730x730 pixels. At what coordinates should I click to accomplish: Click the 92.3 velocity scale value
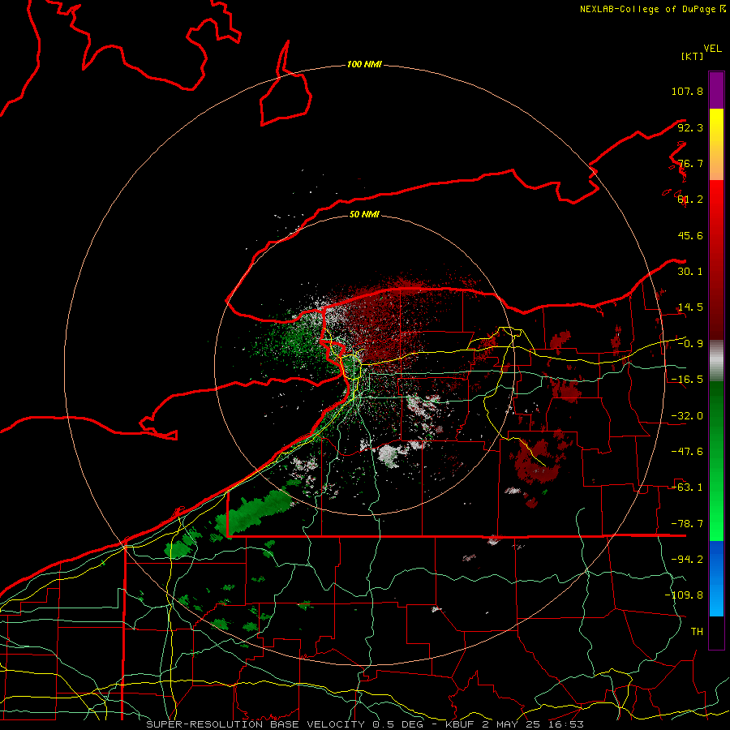690,127
